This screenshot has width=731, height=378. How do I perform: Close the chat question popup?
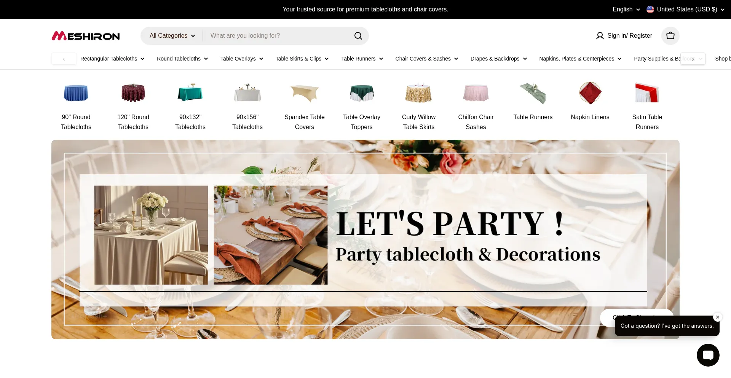718,317
